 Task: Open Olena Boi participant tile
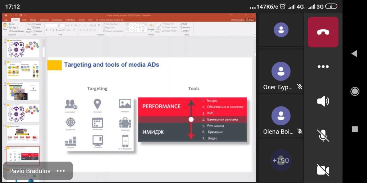281,116
